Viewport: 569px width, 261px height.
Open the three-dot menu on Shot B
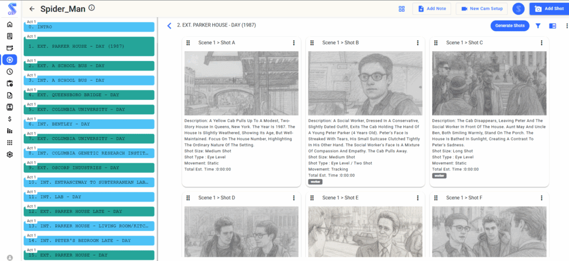pos(418,43)
